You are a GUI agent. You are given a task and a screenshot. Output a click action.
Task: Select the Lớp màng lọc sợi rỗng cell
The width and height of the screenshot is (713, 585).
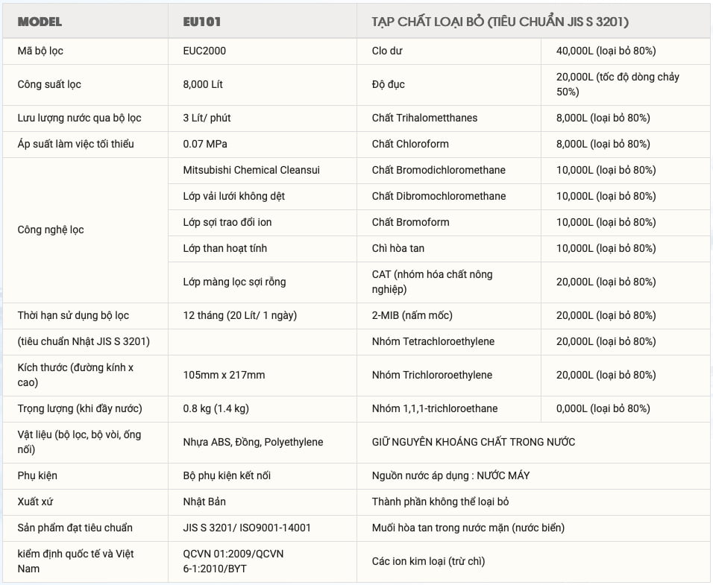[234, 282]
